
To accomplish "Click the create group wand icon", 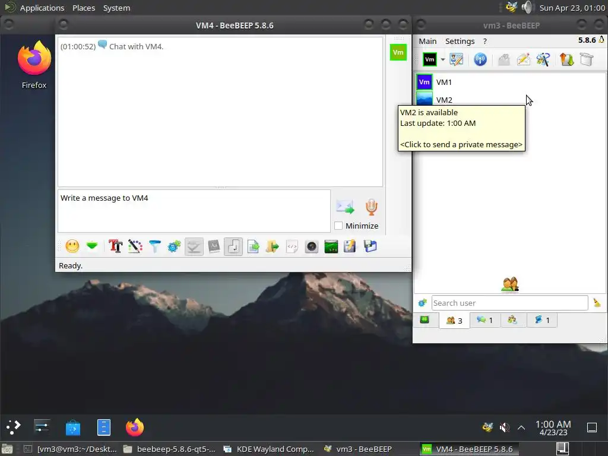I will pyautogui.click(x=543, y=60).
